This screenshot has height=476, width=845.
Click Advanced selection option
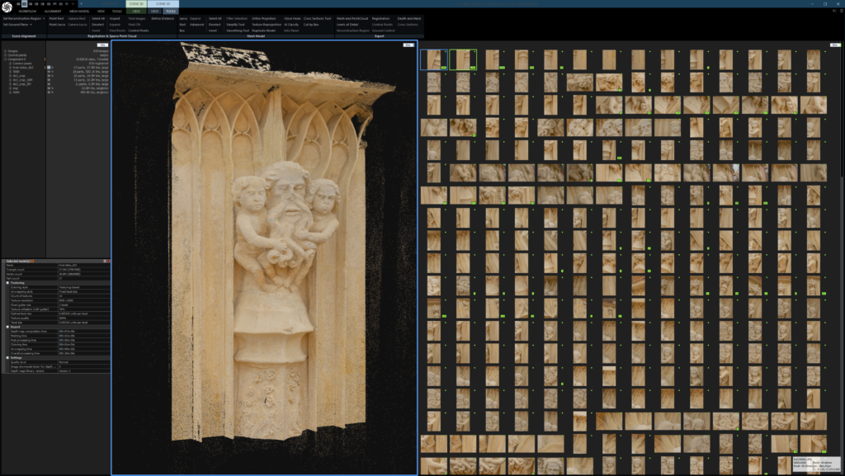point(196,24)
